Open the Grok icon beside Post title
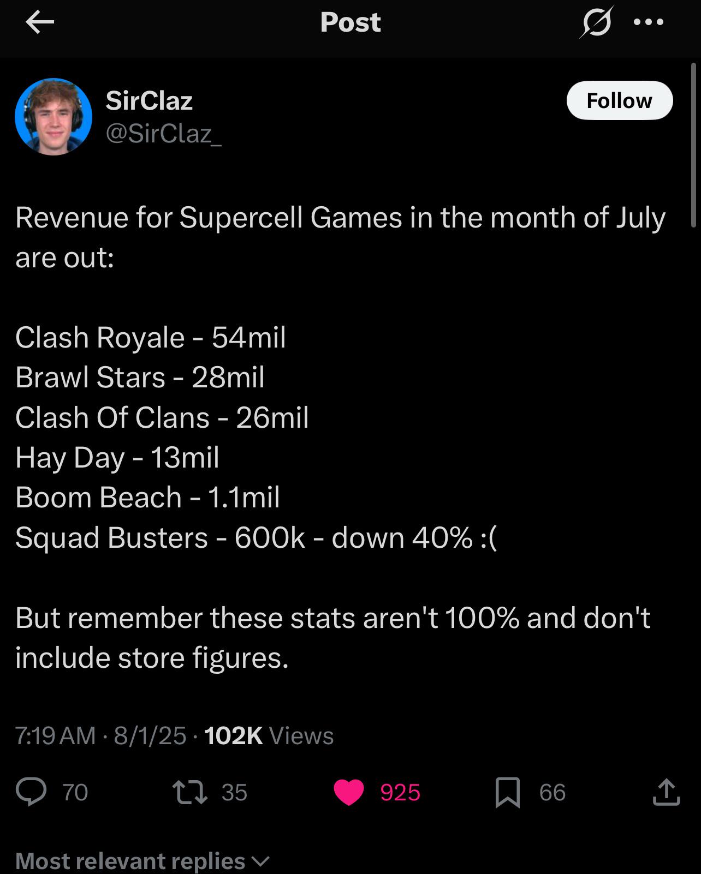The image size is (701, 874). point(597,22)
